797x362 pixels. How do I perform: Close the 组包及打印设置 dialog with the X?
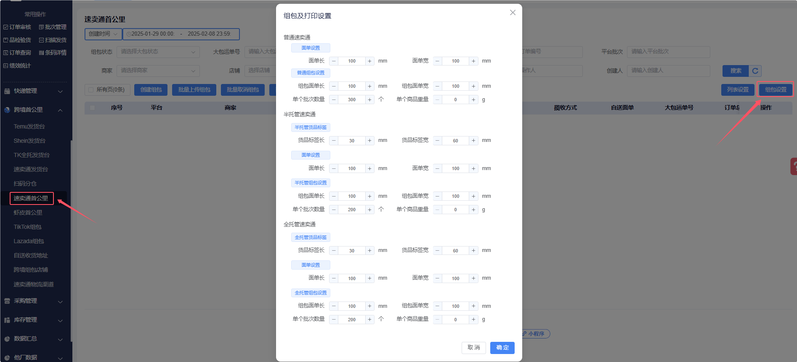(513, 13)
